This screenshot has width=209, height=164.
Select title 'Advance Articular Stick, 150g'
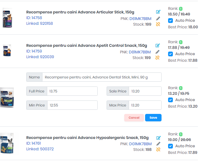point(106,12)
